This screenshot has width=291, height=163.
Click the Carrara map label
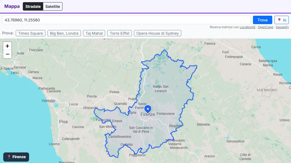tap(33, 72)
